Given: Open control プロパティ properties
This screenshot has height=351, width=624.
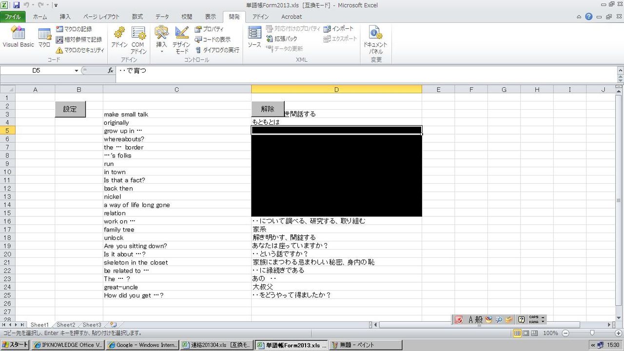Looking at the screenshot, I should [209, 29].
